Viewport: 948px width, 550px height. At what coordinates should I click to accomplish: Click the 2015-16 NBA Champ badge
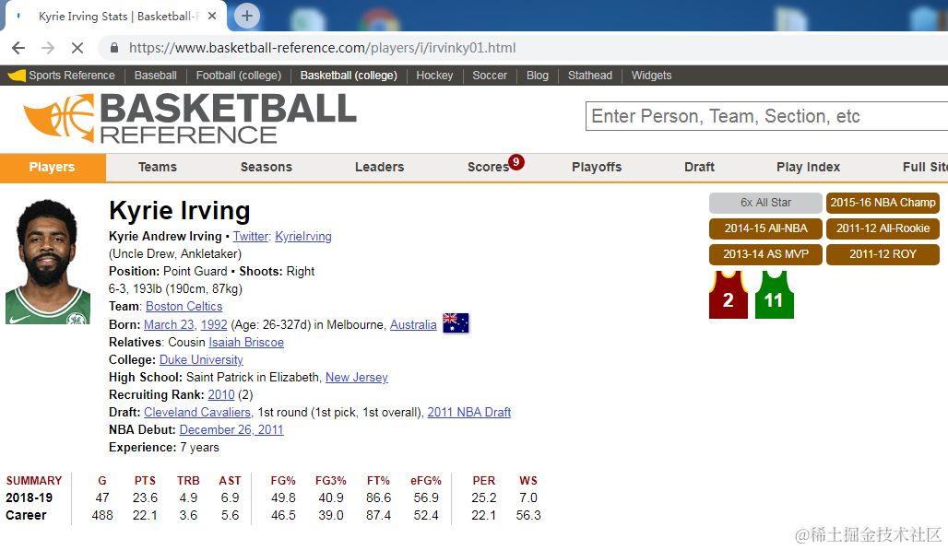tap(883, 203)
